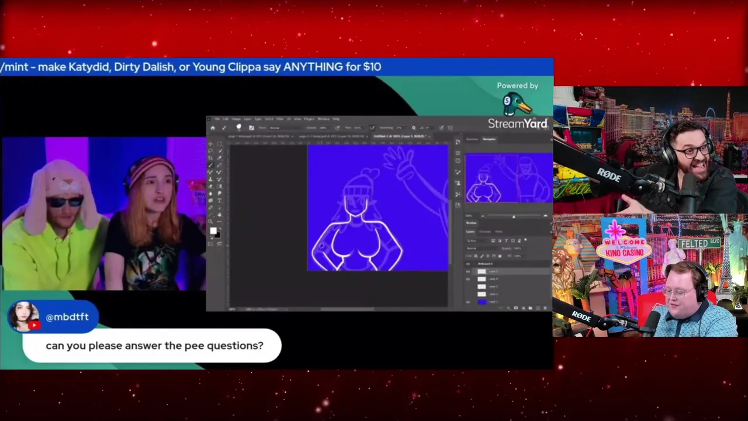
Task: Open the Help menu
Action: point(336,119)
